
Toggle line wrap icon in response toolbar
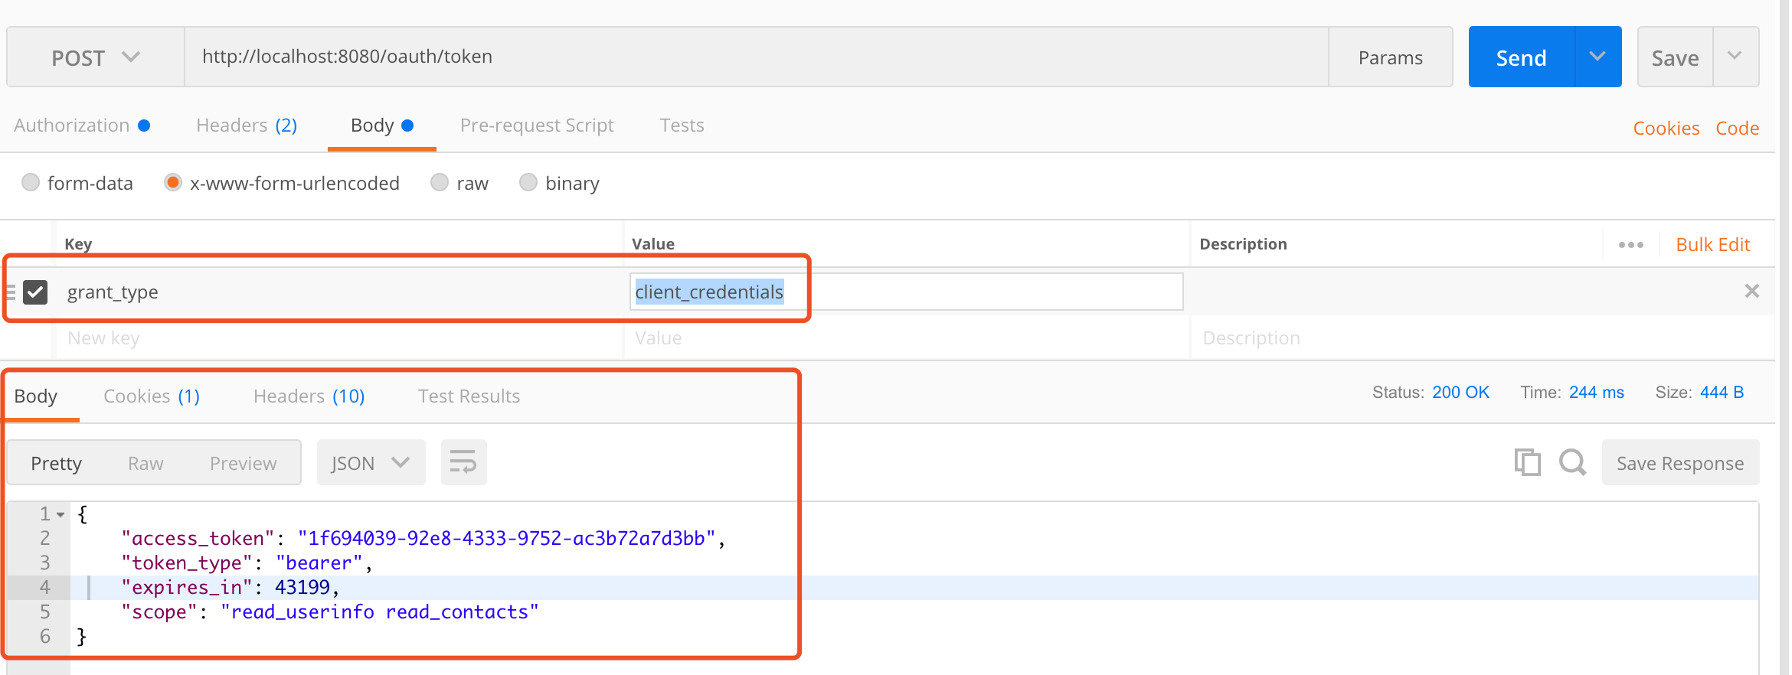(x=463, y=462)
